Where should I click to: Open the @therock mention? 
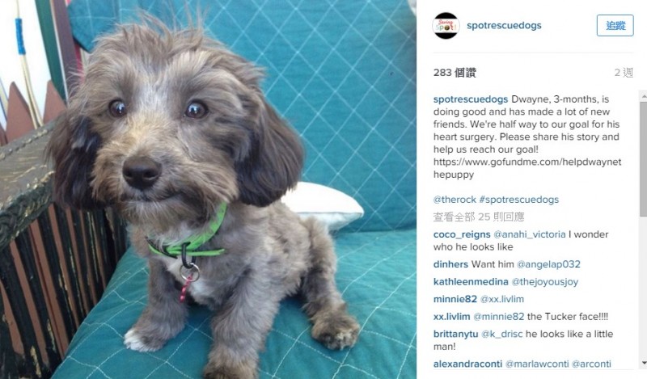(x=455, y=200)
